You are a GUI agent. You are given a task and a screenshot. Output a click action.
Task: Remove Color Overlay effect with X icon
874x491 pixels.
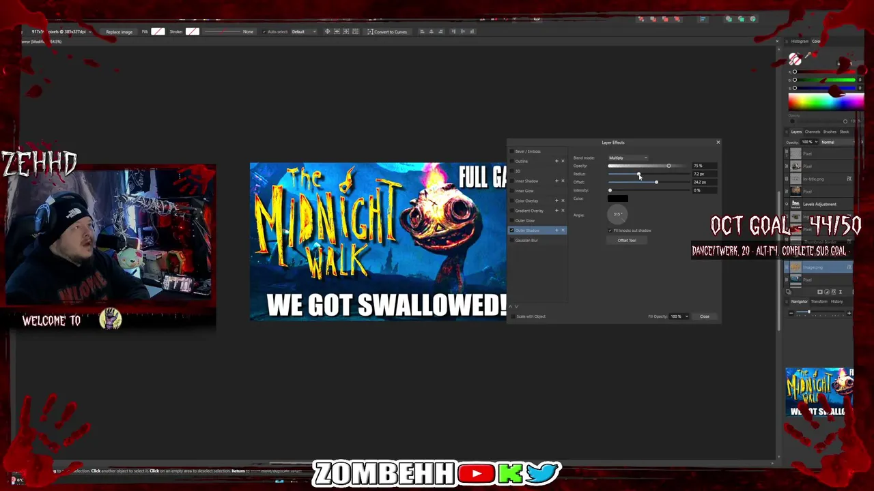(x=563, y=200)
